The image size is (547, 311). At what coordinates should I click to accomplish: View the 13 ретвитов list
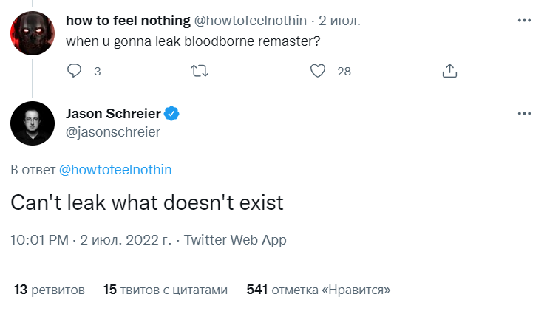pyautogui.click(x=50, y=290)
